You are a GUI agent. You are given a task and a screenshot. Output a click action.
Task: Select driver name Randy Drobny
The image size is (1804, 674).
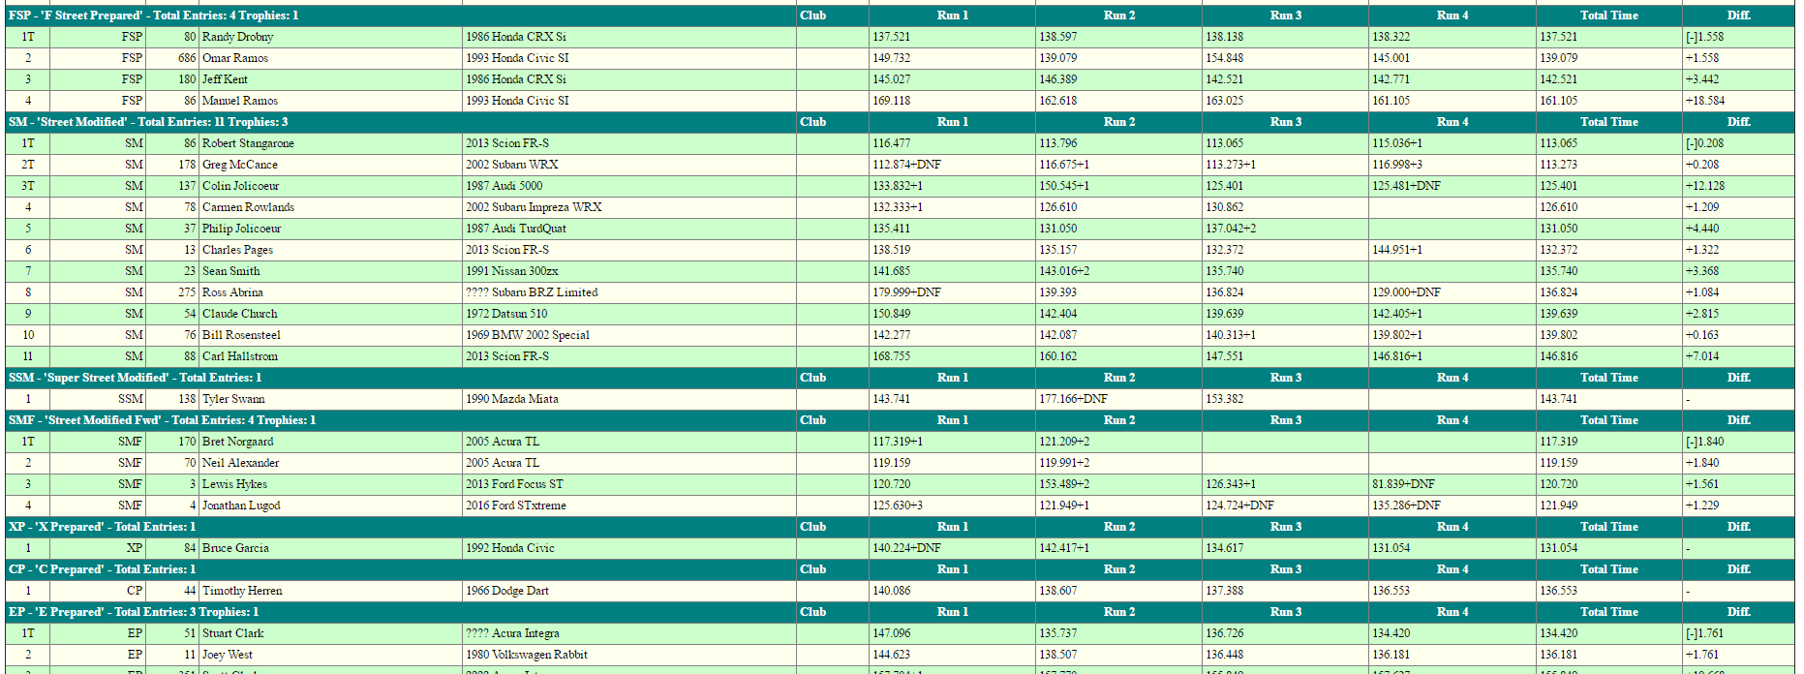(x=237, y=37)
